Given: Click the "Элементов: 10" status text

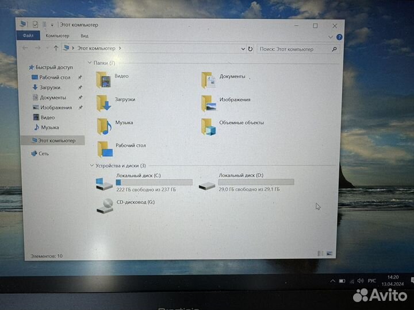Looking at the screenshot, I should (x=47, y=256).
